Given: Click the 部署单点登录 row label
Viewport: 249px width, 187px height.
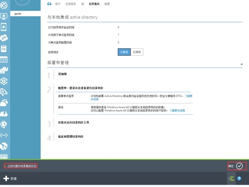Looking at the screenshot, I should point(66,96).
